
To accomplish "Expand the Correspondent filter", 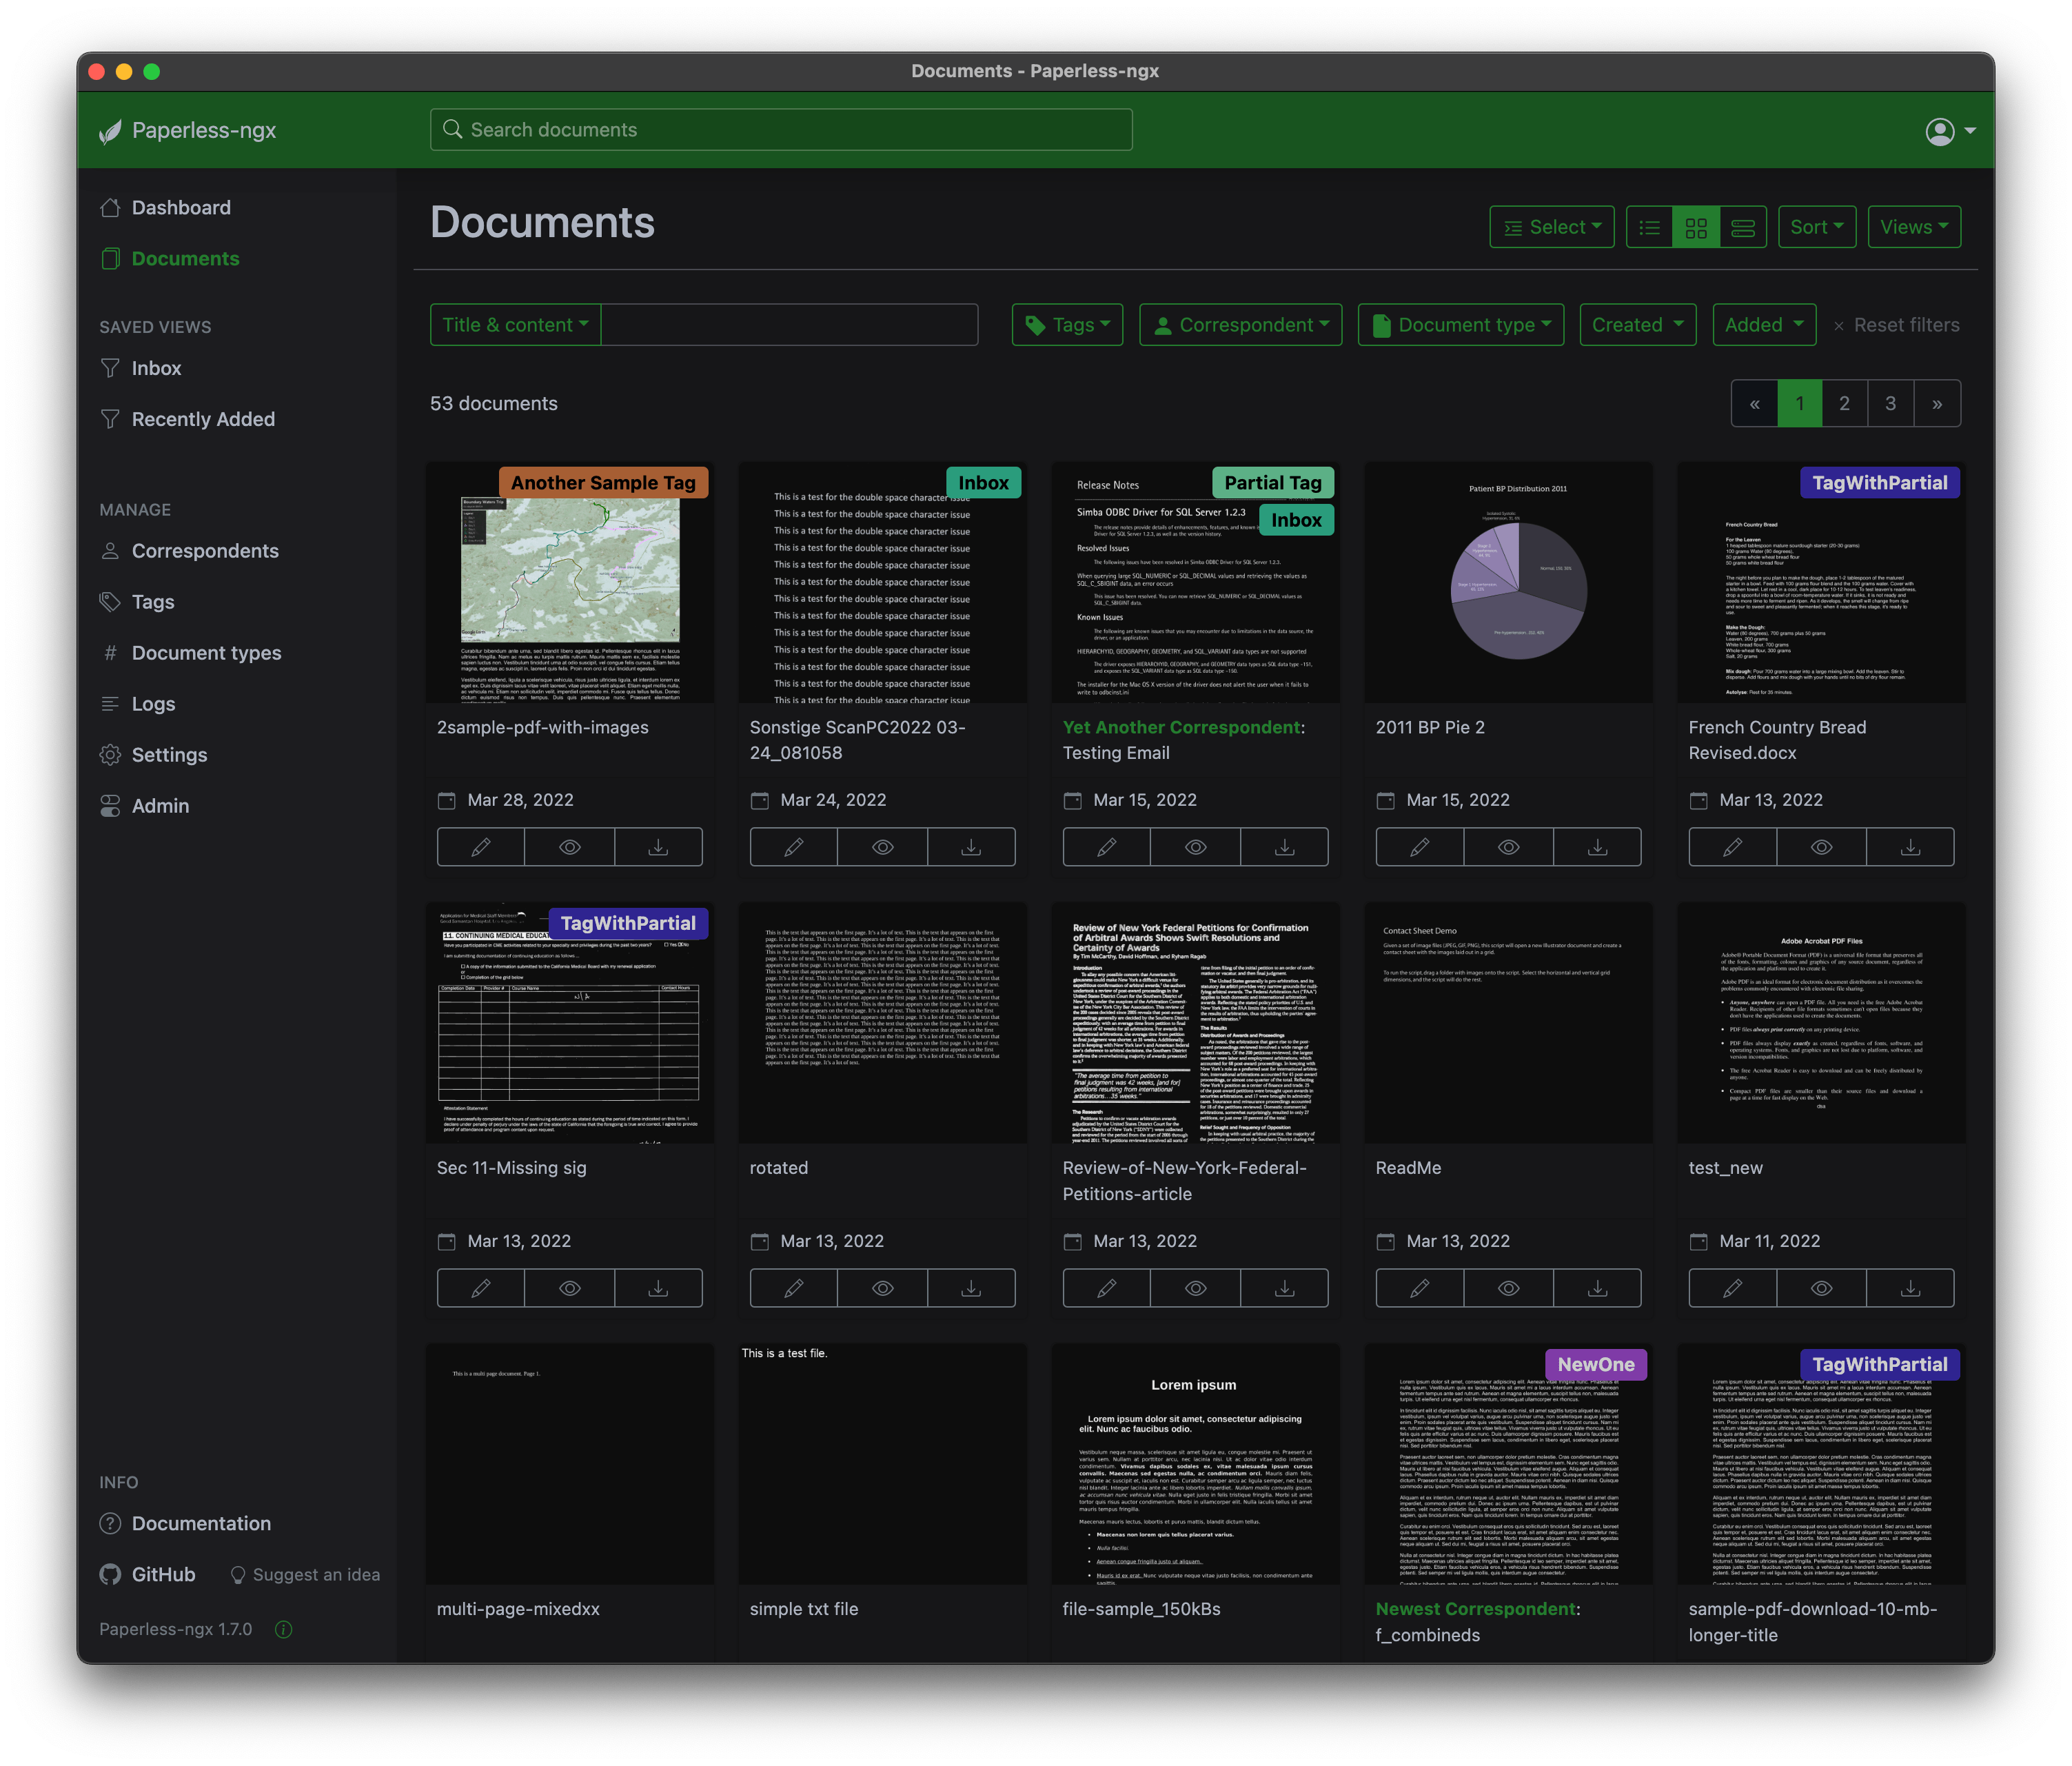I will click(1240, 324).
